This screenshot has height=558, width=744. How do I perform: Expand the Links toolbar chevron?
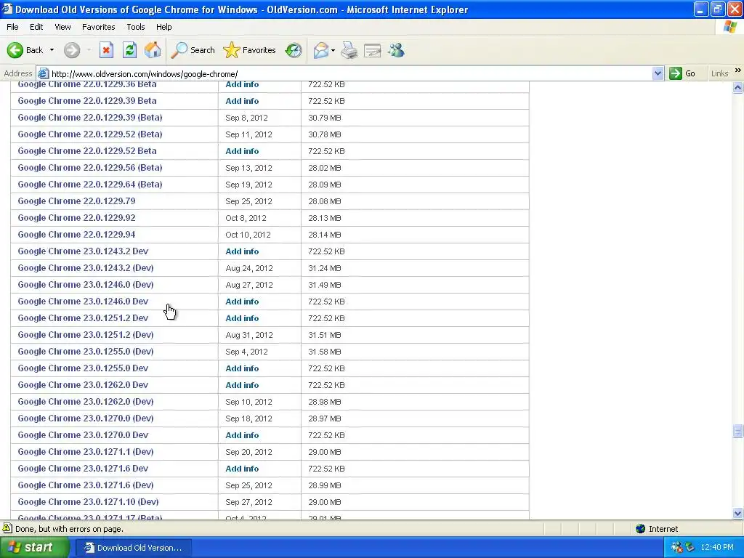pos(738,70)
